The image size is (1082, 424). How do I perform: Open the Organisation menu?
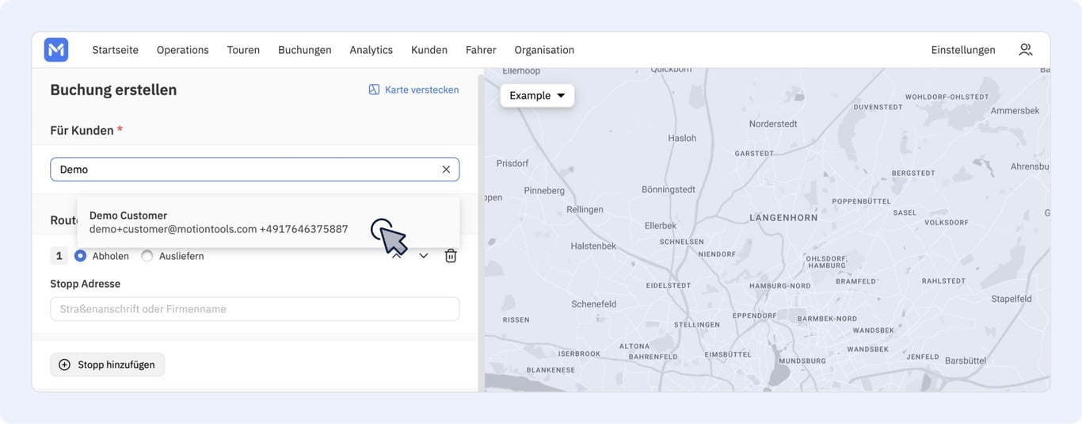(x=544, y=50)
